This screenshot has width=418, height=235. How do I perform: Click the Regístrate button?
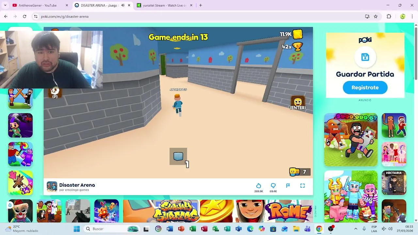coord(365,87)
